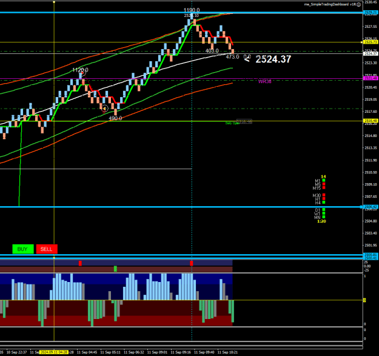
Task: Click the yellow 1:20 countdown timer text
Action: tap(321, 221)
